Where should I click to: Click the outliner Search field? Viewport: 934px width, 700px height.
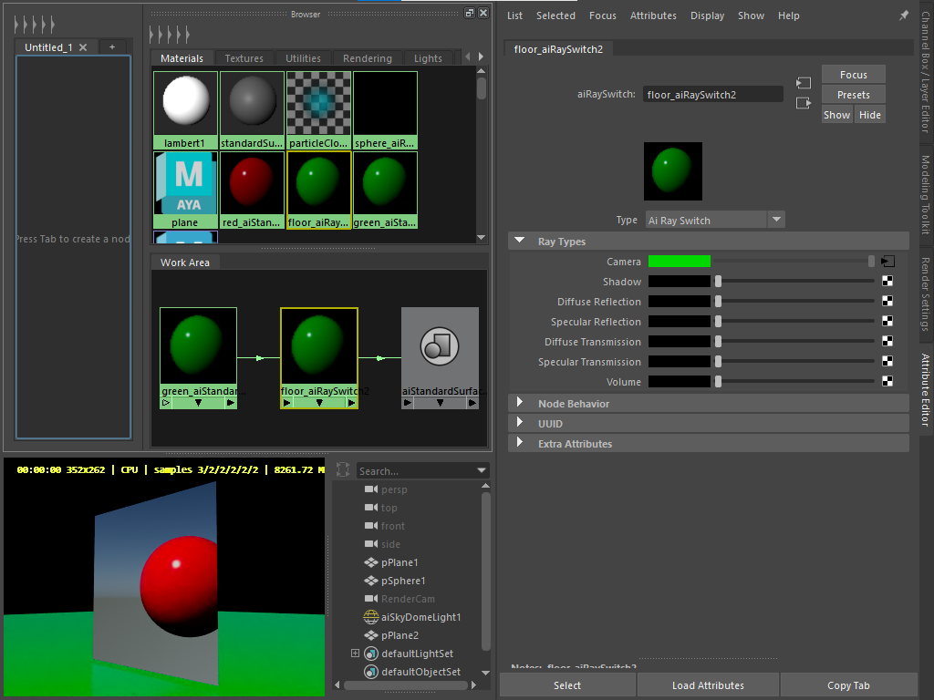point(415,470)
